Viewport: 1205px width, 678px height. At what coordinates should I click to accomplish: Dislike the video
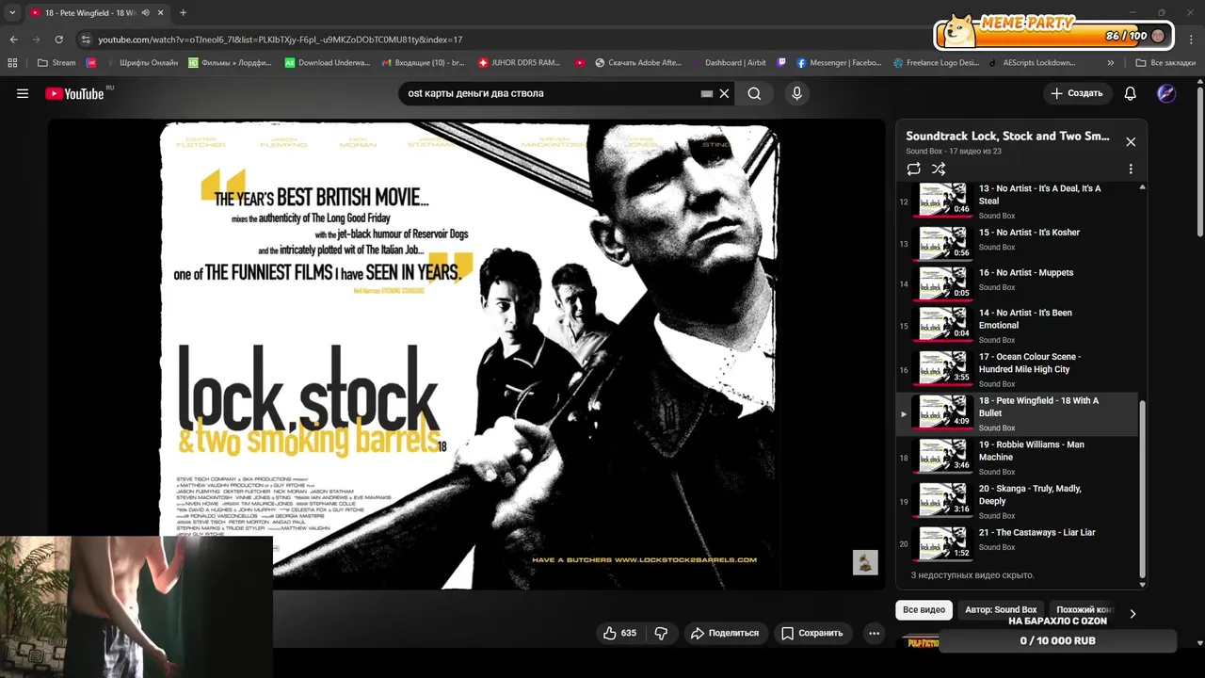tap(661, 633)
